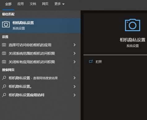147x120 pixels.
Task: Expand arrow for 关闭所有应用的相机访问权限
Action: tap(75, 62)
